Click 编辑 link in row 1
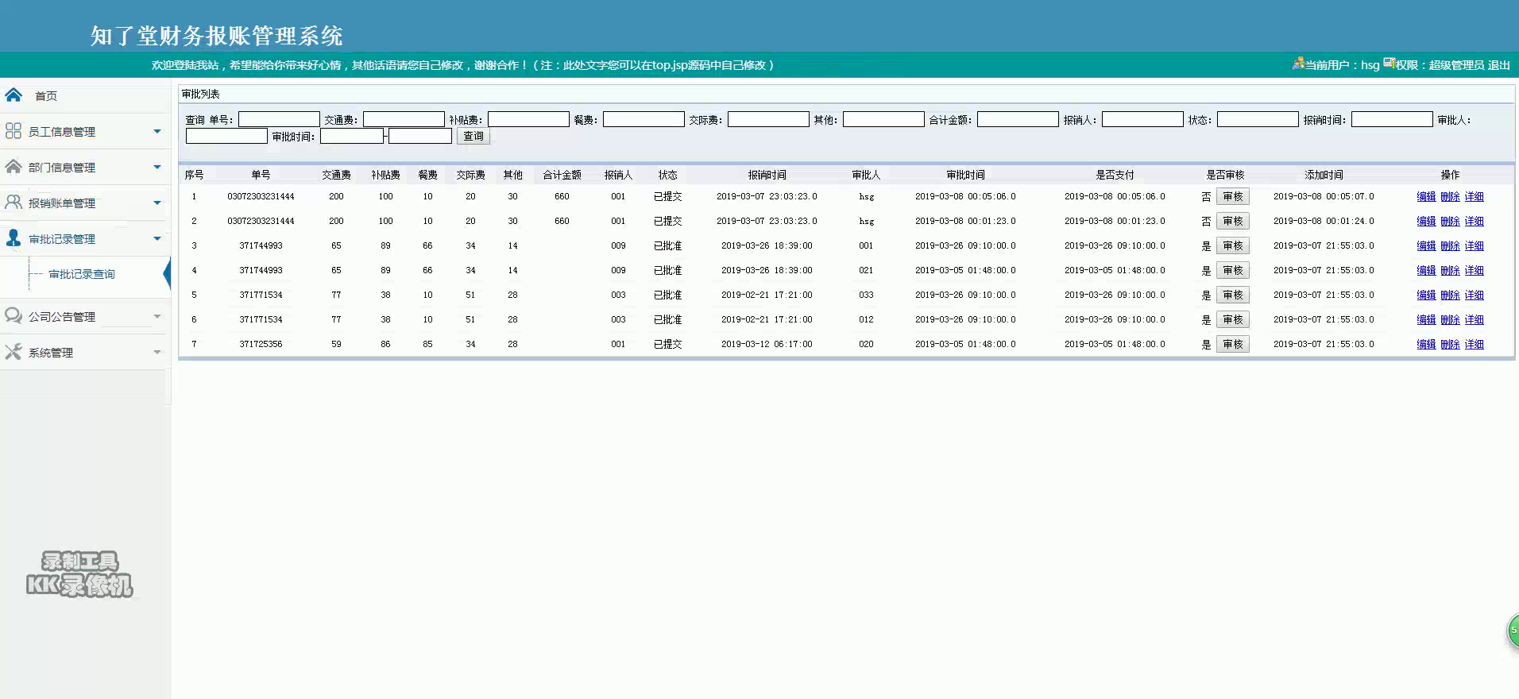Viewport: 1519px width, 699px height. (x=1426, y=196)
